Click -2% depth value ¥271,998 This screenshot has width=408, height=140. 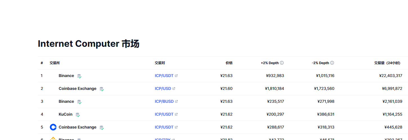coord(326,101)
